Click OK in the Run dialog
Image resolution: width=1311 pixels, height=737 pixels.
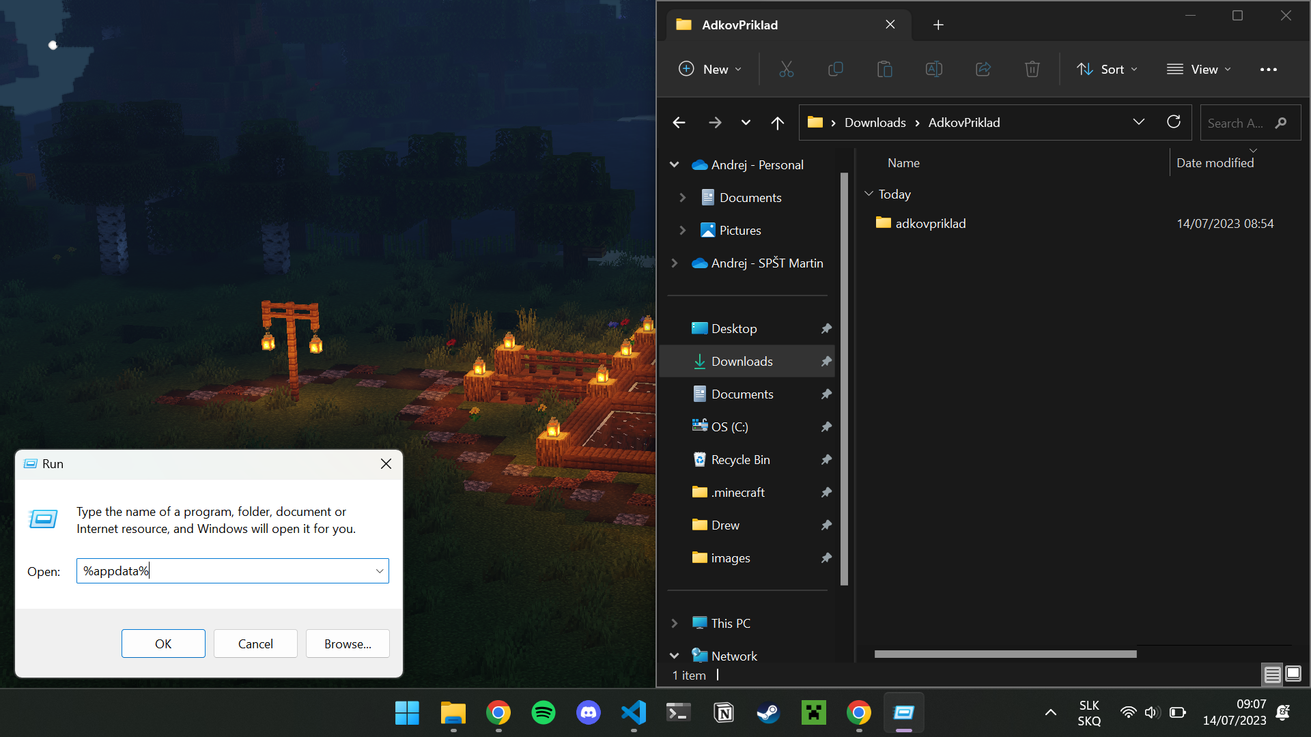coord(163,644)
